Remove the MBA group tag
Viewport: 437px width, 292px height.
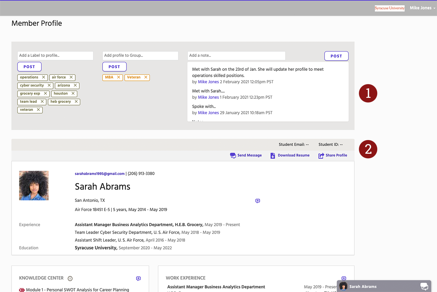(x=119, y=77)
